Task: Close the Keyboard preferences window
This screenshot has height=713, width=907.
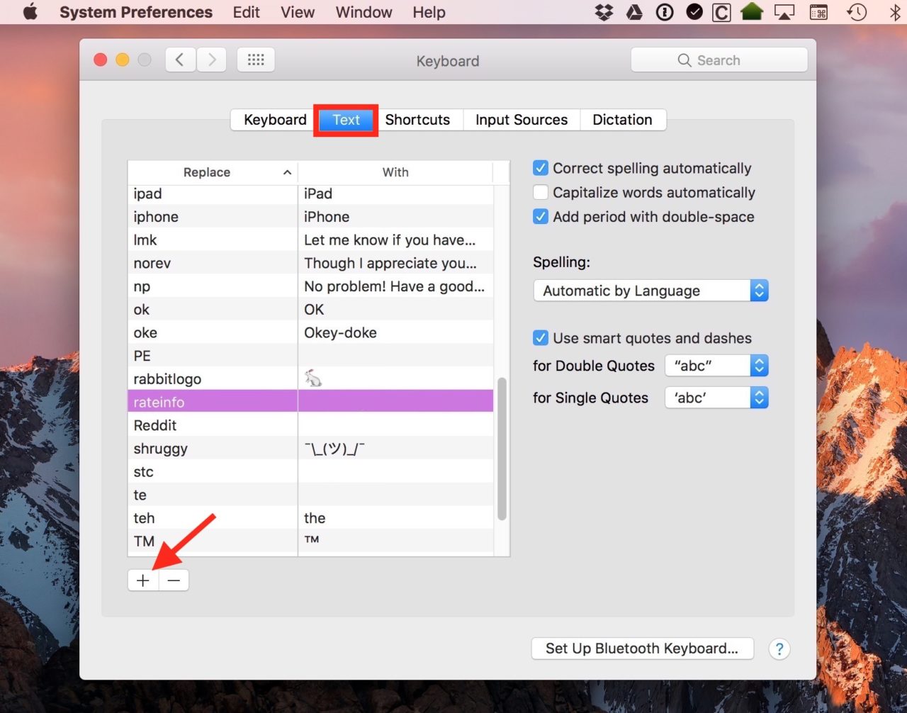Action: tap(101, 60)
